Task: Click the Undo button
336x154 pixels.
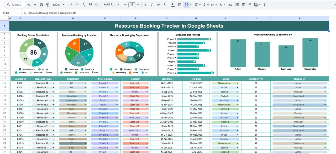Action: 29,5
